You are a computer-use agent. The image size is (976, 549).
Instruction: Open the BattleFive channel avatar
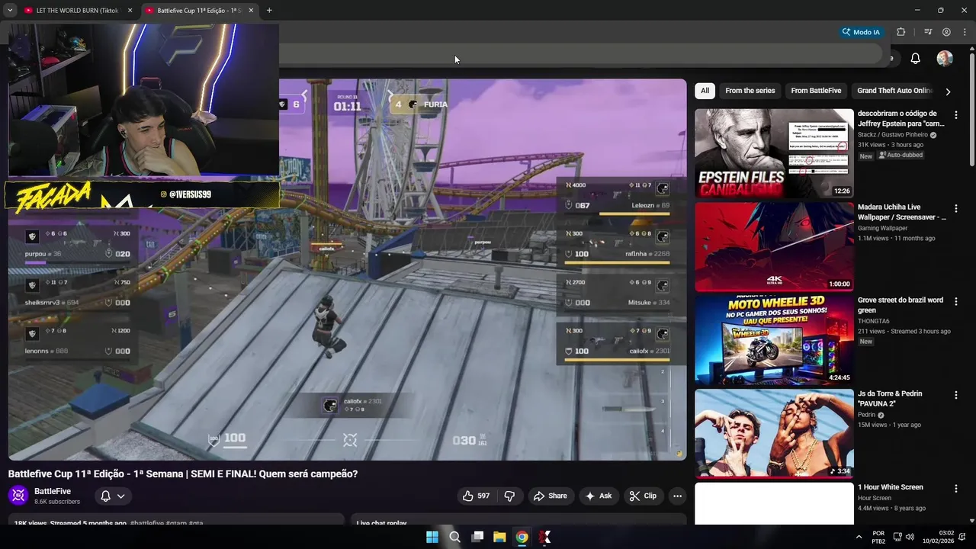pos(18,496)
